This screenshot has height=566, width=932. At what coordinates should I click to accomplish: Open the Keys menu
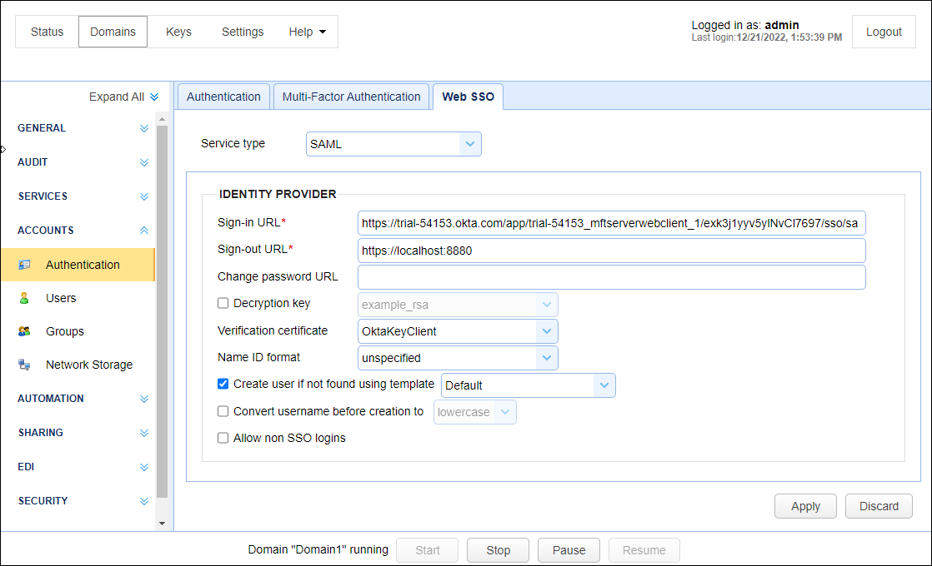point(178,32)
